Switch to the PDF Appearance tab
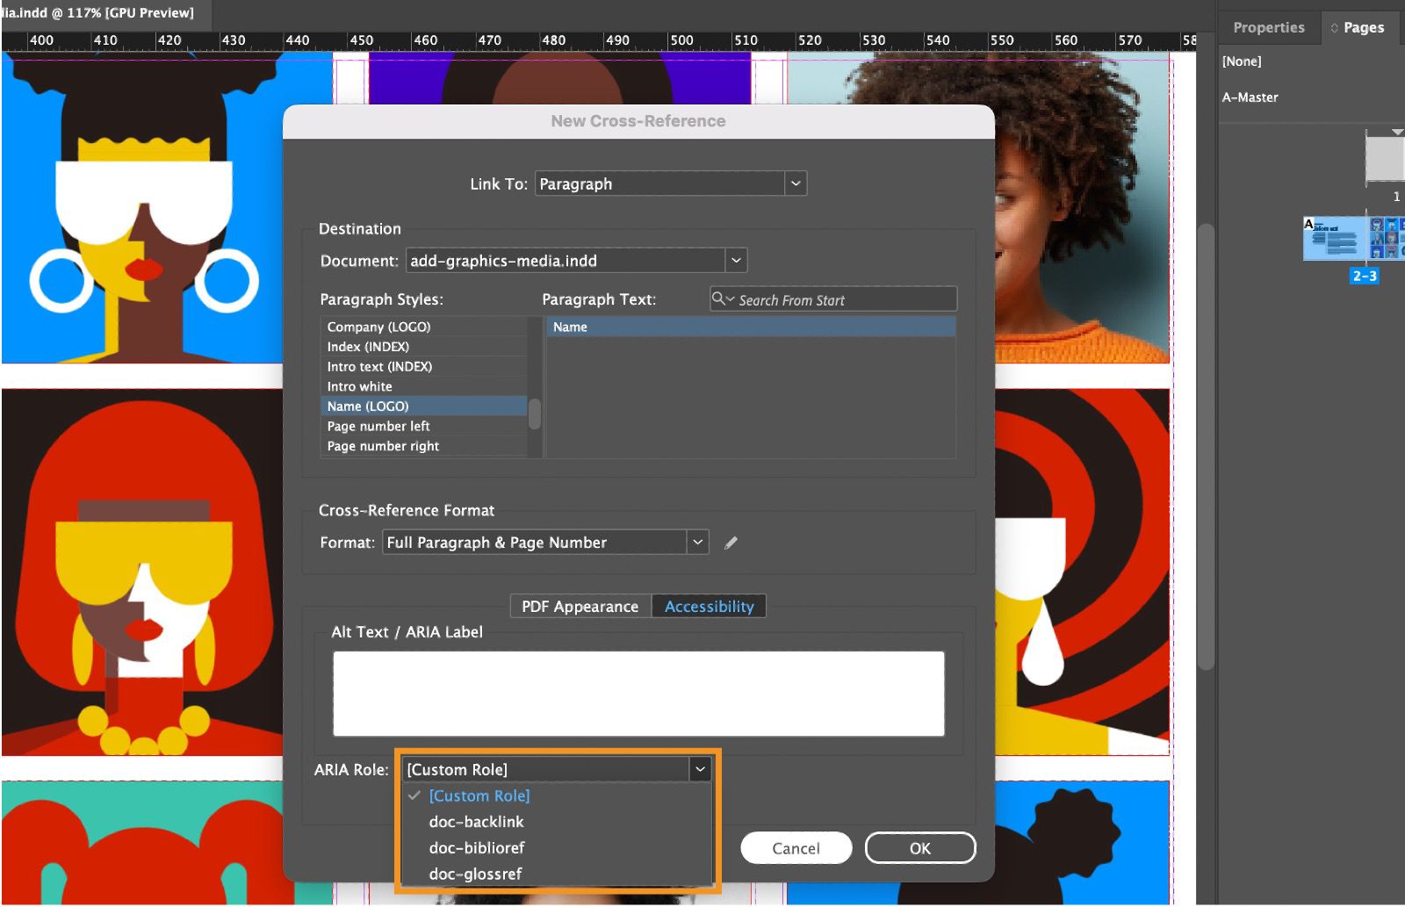This screenshot has width=1405, height=907. pyautogui.click(x=579, y=606)
